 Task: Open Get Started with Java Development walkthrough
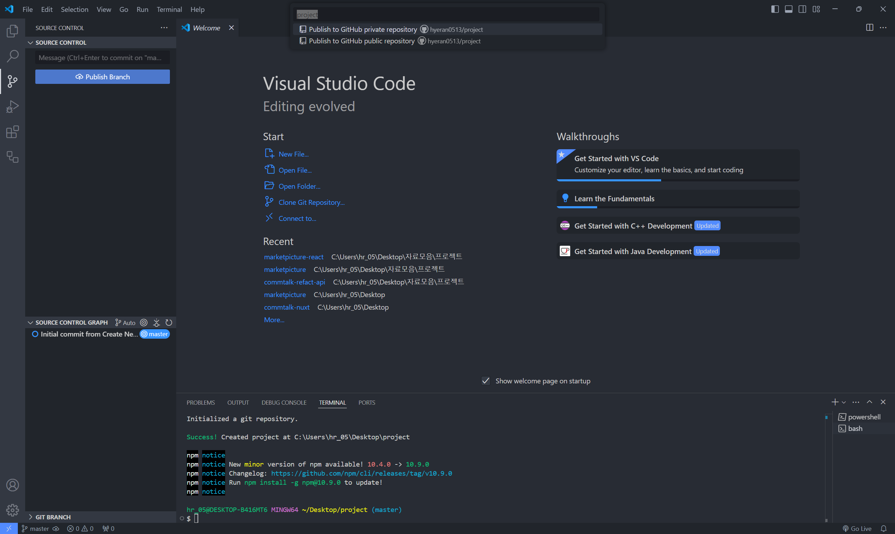pos(678,251)
